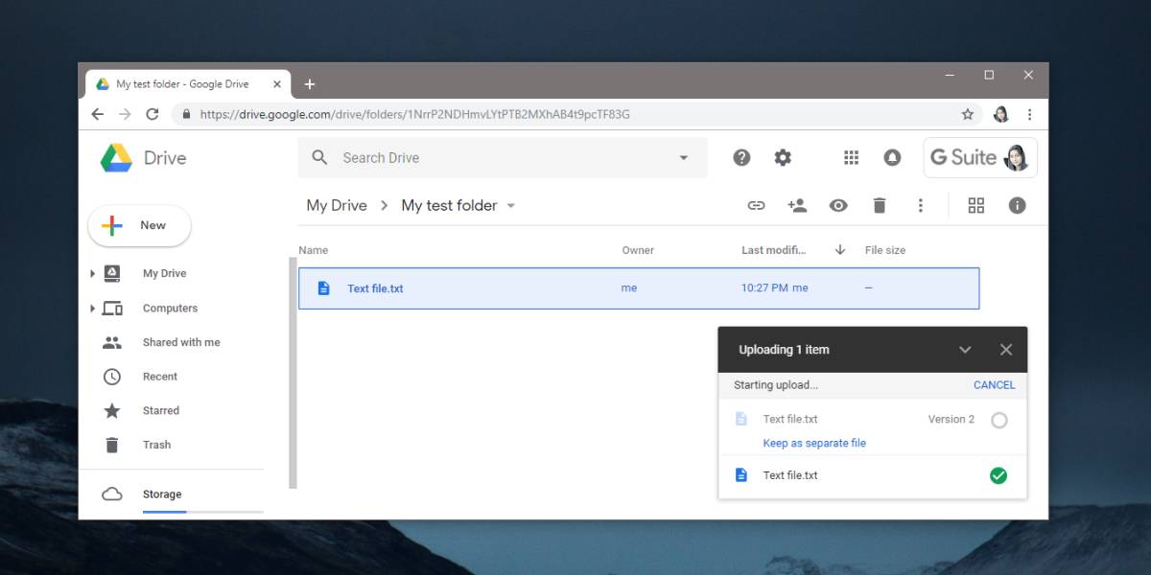This screenshot has height=575, width=1151.
Task: Click completed Text file.txt upload entry
Action: 872,475
